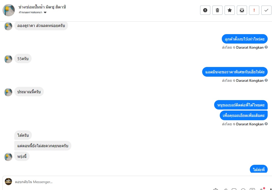Select the page avatar beside the reply box
The height and width of the screenshot is (190, 272).
(8, 182)
